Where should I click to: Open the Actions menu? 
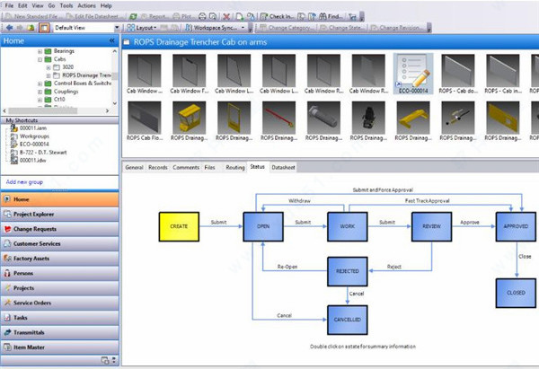(86, 5)
